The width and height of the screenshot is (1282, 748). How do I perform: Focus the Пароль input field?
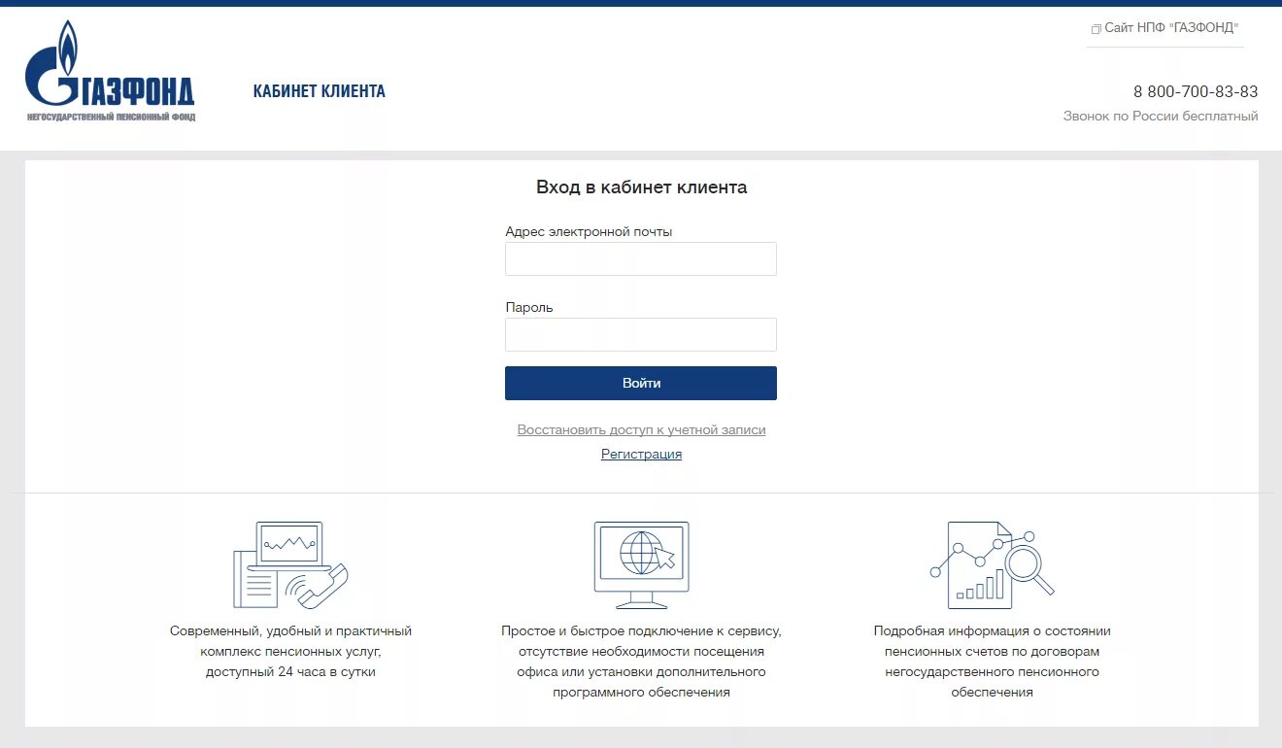pyautogui.click(x=641, y=335)
